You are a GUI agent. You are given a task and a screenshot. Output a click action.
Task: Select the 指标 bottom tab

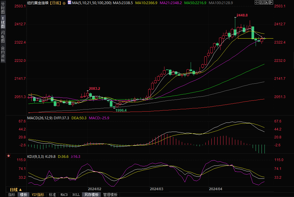click(12, 195)
